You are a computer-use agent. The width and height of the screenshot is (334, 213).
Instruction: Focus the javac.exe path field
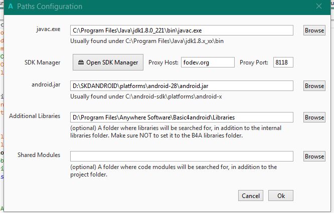point(181,30)
